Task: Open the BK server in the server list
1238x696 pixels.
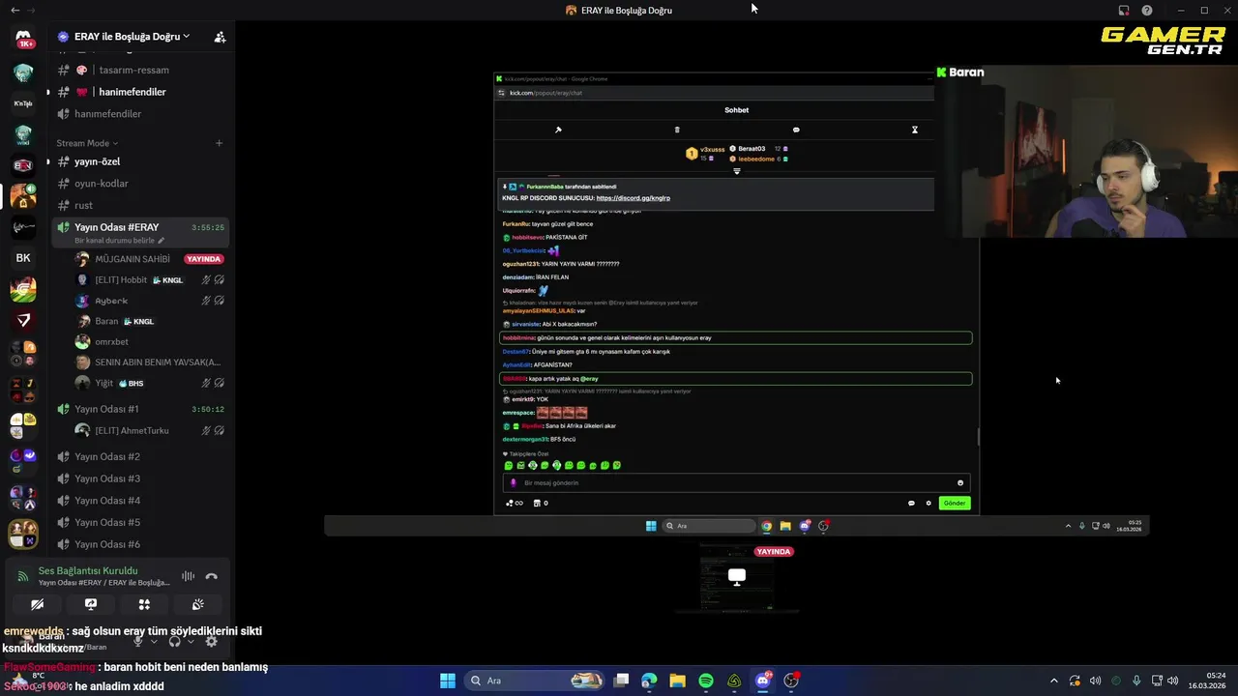Action: [x=23, y=258]
